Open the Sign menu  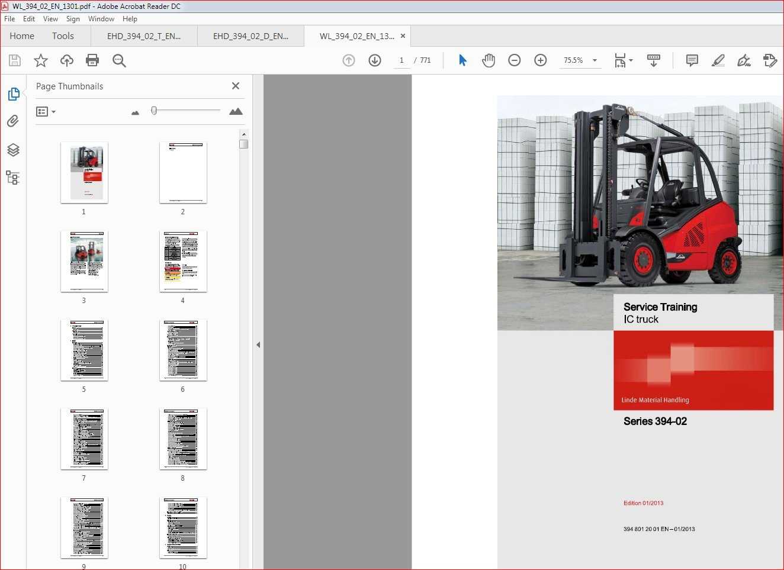point(73,19)
